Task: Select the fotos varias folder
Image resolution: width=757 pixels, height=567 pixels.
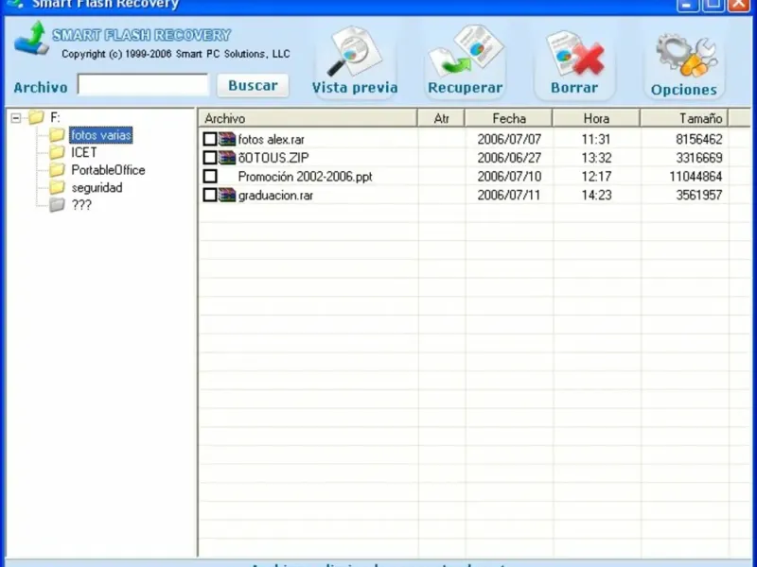Action: click(101, 135)
